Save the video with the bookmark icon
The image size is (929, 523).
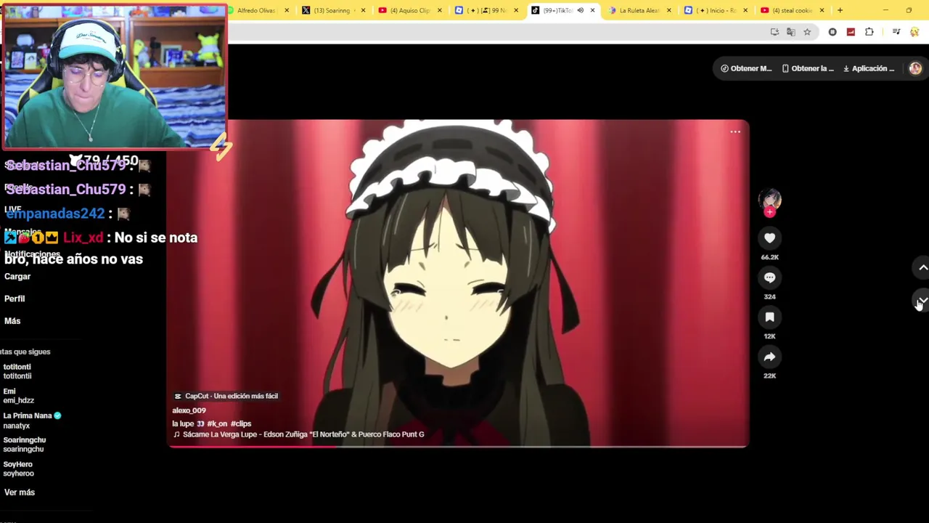coord(769,317)
